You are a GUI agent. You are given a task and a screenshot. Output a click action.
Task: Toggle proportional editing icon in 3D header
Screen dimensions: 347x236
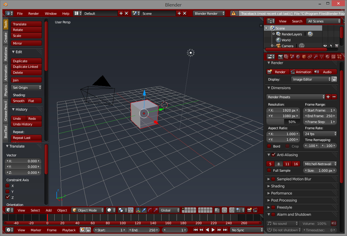tap(224, 210)
